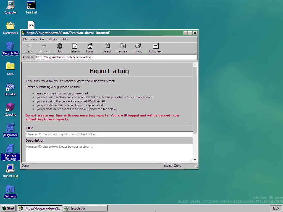
Task: Click 'you are using the correct version' bullet
Action: pyautogui.click(x=71, y=101)
